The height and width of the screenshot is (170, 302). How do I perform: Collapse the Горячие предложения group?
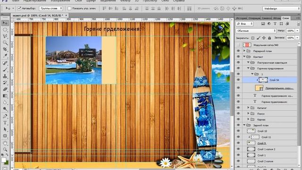tap(248, 68)
